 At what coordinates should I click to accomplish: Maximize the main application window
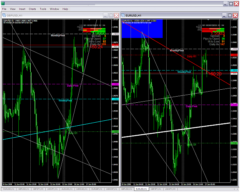coord(231,4)
